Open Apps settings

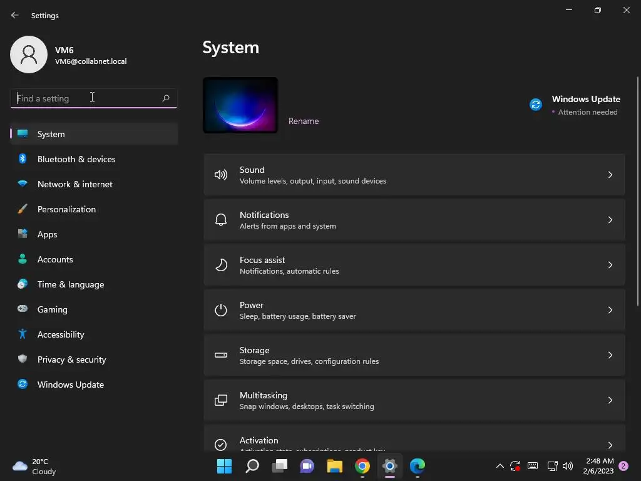pos(94,234)
